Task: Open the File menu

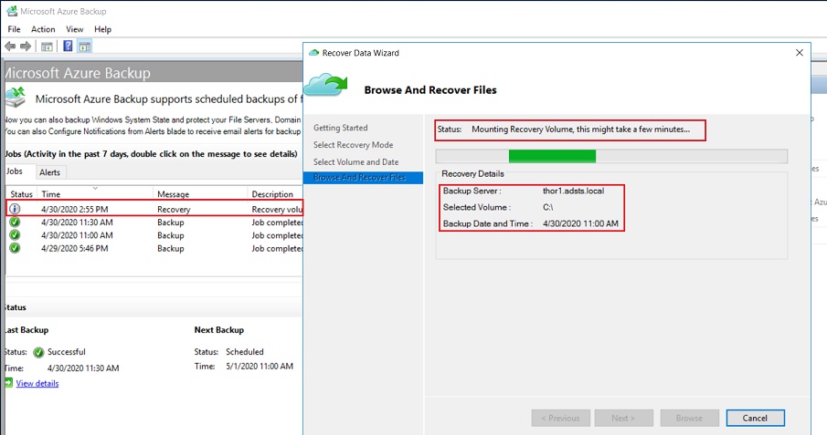Action: point(15,29)
